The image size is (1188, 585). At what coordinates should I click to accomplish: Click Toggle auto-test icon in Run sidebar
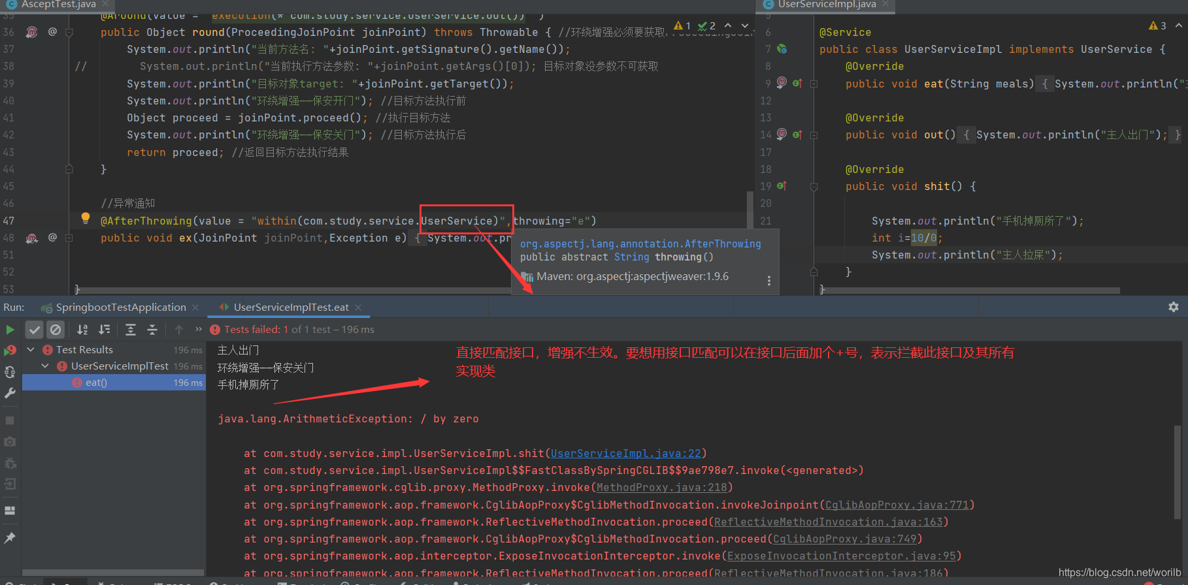tap(10, 372)
